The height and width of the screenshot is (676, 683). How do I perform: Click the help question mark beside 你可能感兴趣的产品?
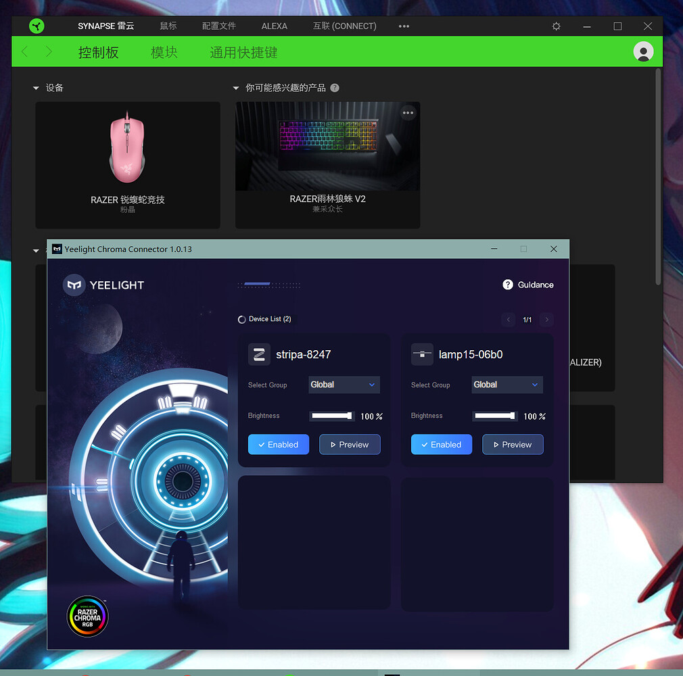tap(335, 88)
